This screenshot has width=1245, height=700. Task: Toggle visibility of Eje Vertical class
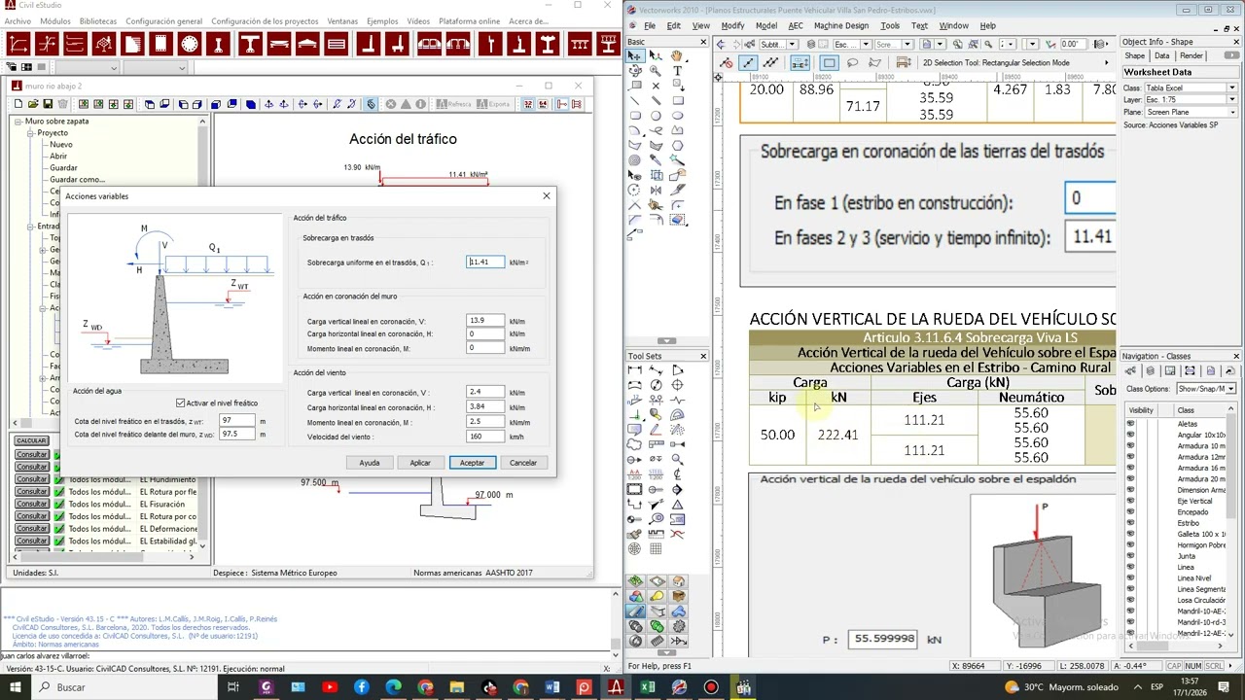point(1130,501)
